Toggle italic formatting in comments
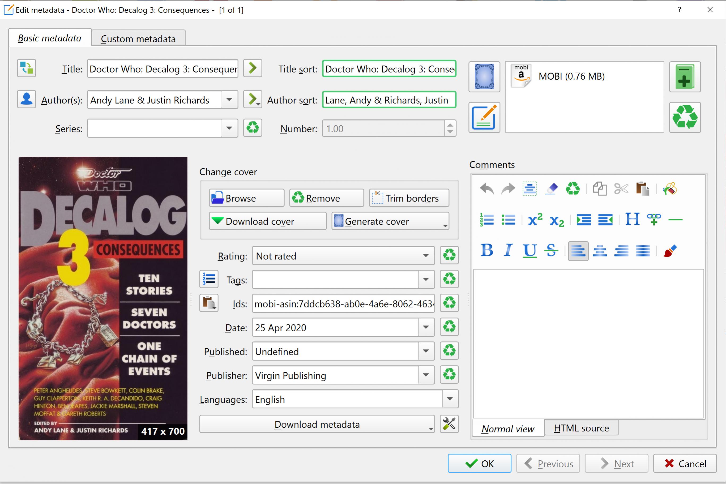The height and width of the screenshot is (484, 726). pos(508,250)
